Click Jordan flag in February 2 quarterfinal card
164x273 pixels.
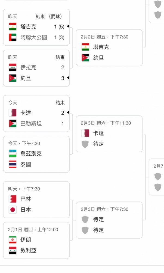click(85, 58)
